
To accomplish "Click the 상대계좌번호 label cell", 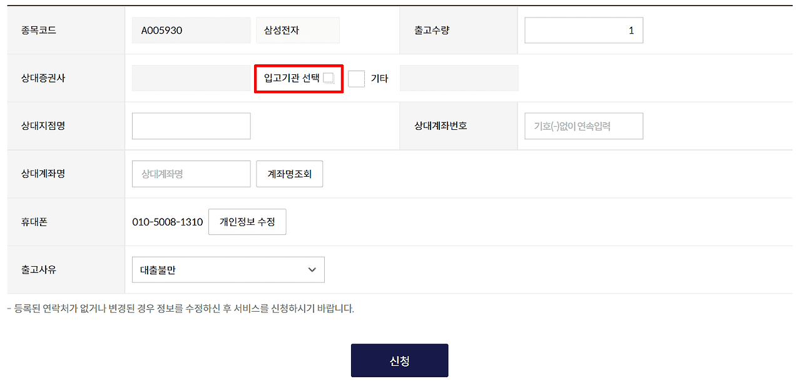I will [441, 126].
